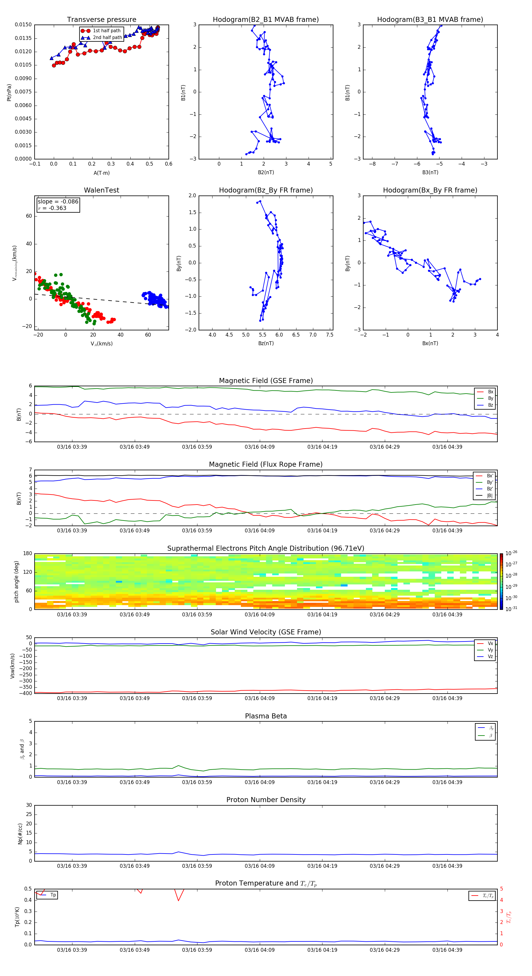This screenshot has height=976, width=532.
Task: Select the Vy legend entry in solar wind plot
Action: tap(485, 650)
